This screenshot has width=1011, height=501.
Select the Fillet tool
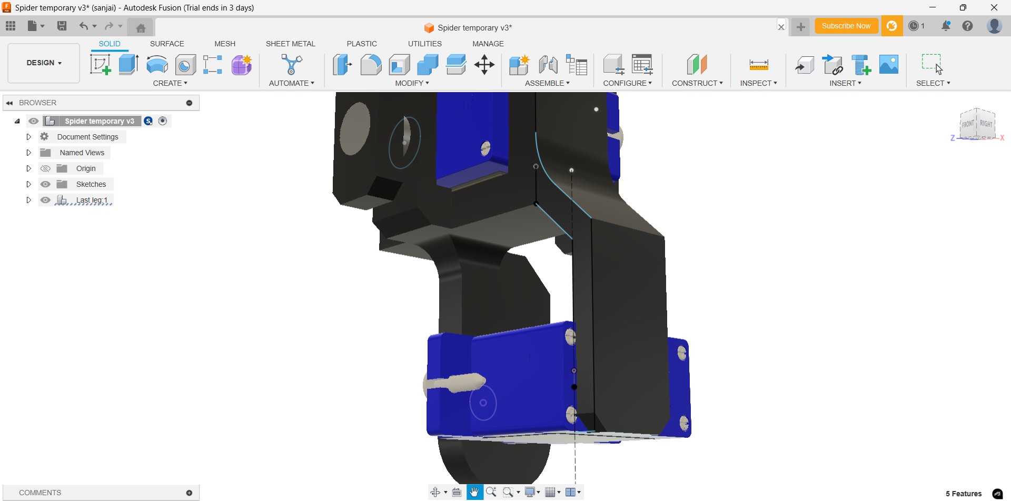[371, 65]
